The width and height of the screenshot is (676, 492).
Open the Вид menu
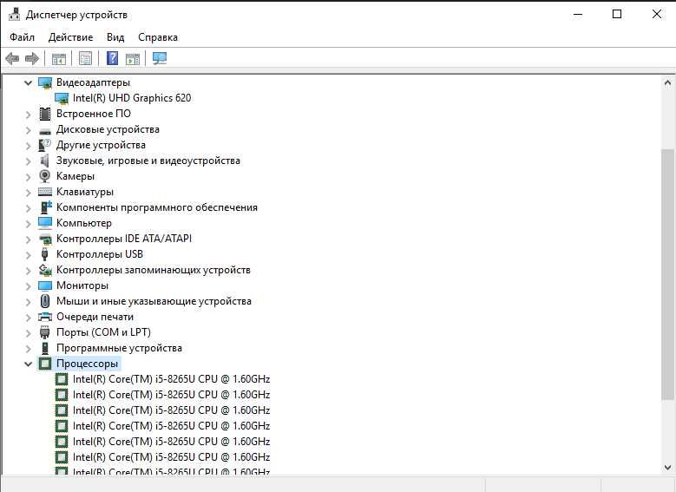(115, 37)
